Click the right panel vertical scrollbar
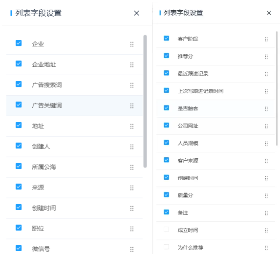 [277, 88]
